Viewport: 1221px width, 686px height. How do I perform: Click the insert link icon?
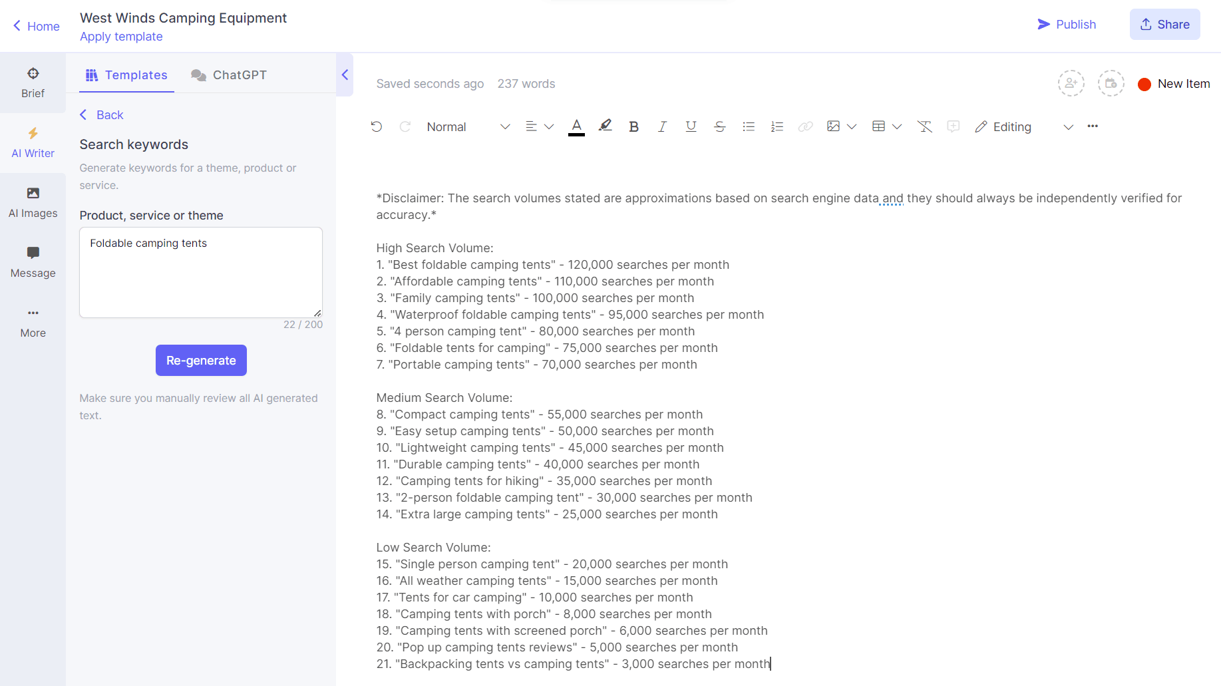pyautogui.click(x=805, y=126)
